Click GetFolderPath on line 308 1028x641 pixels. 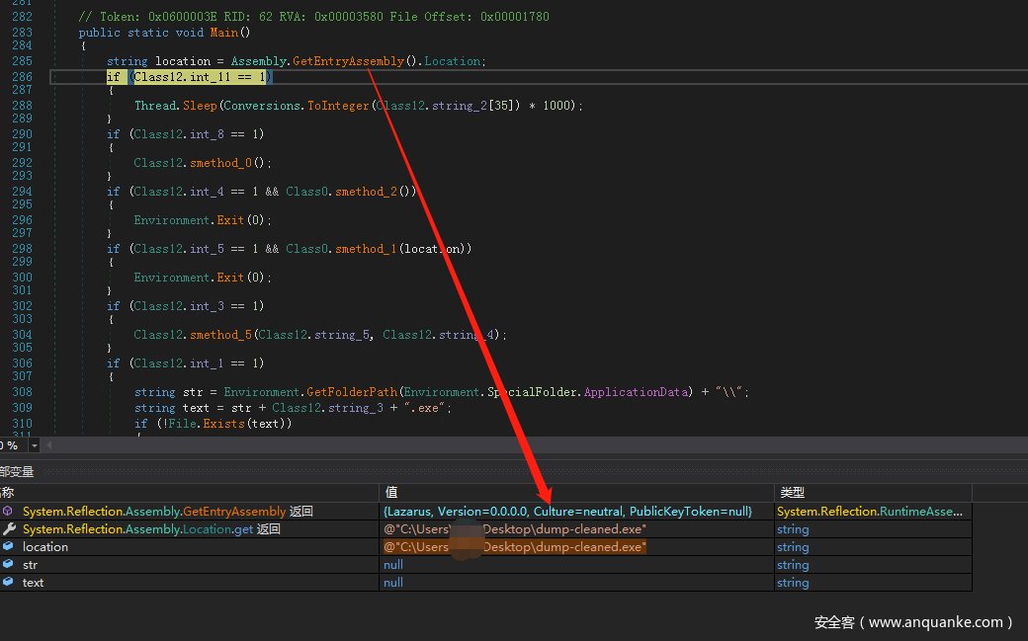[352, 392]
